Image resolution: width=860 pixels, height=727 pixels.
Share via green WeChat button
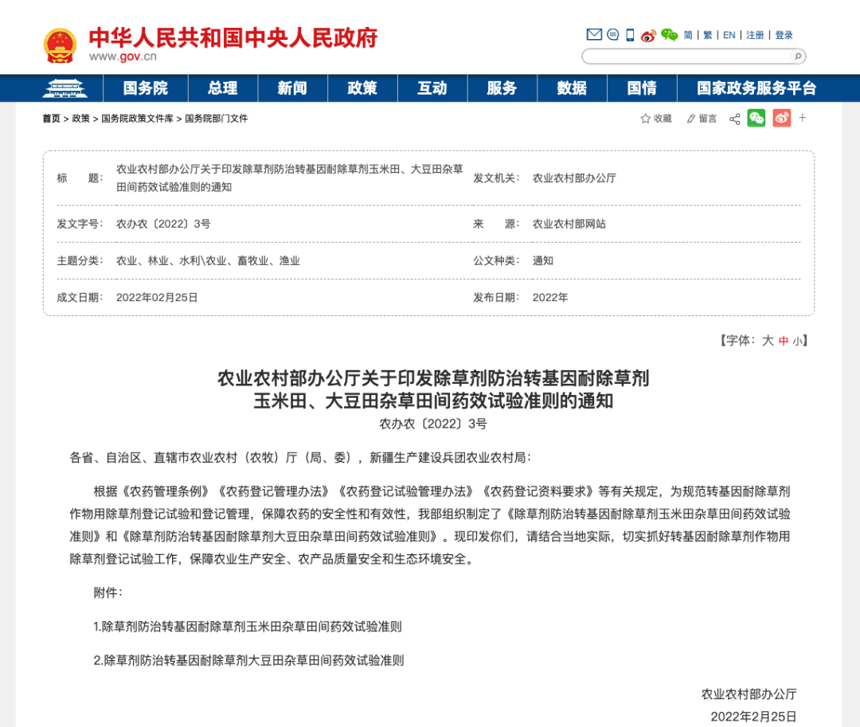click(x=756, y=118)
